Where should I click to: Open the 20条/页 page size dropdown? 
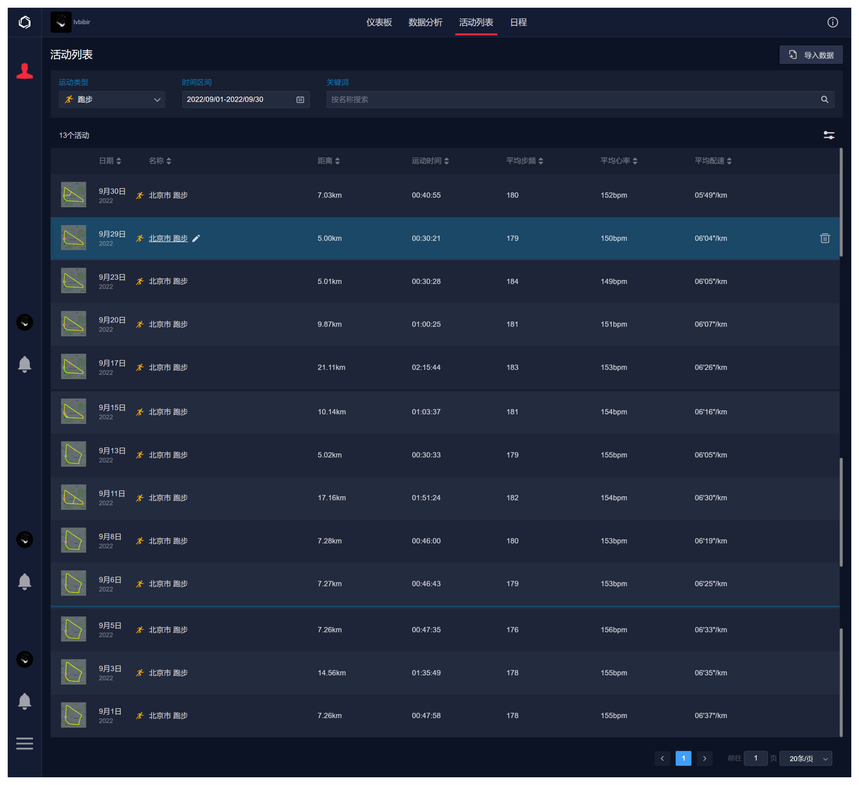click(x=805, y=759)
